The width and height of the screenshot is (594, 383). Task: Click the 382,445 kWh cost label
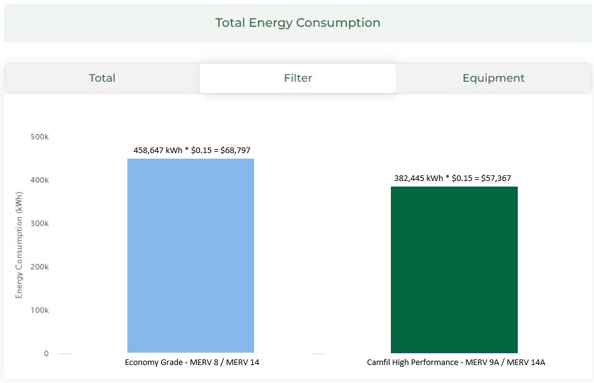(453, 178)
